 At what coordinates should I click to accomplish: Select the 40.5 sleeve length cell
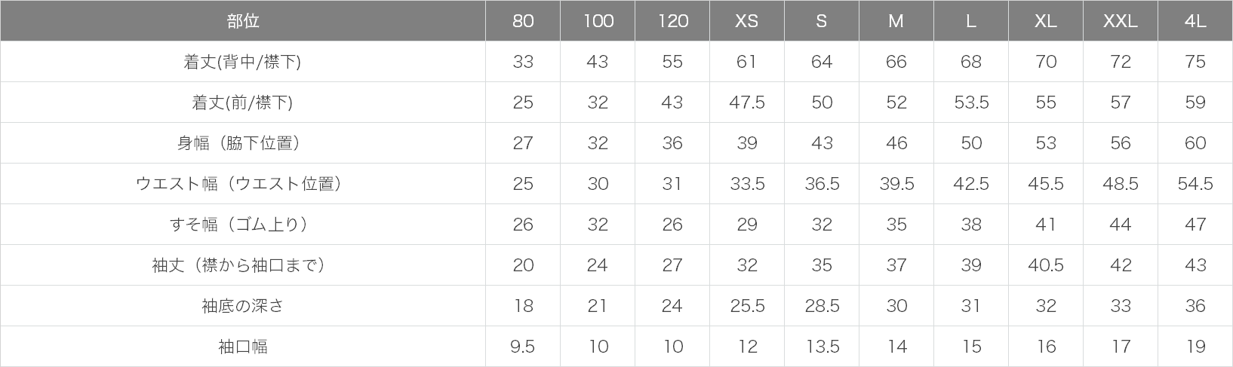(x=1045, y=265)
